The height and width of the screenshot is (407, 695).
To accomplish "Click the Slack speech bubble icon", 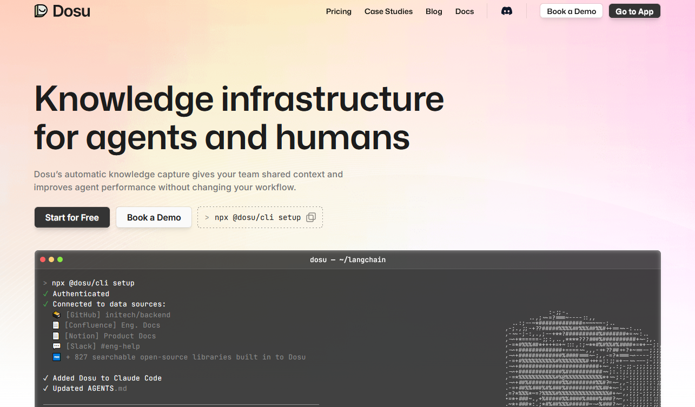I will click(x=56, y=346).
